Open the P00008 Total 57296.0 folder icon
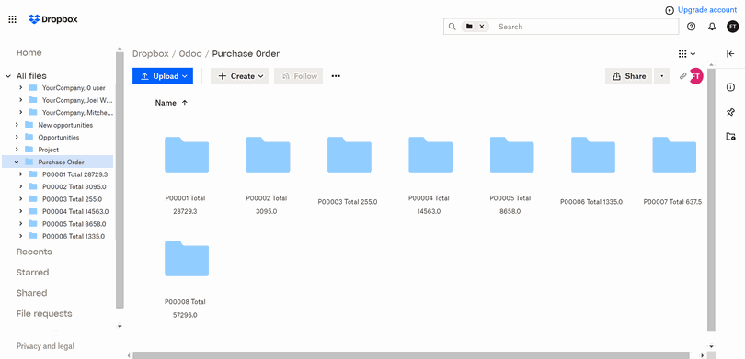 tap(187, 258)
